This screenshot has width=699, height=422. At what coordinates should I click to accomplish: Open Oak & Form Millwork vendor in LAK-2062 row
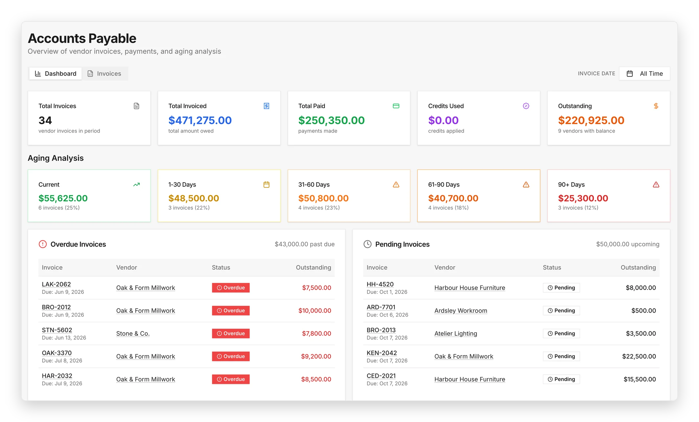pyautogui.click(x=146, y=288)
